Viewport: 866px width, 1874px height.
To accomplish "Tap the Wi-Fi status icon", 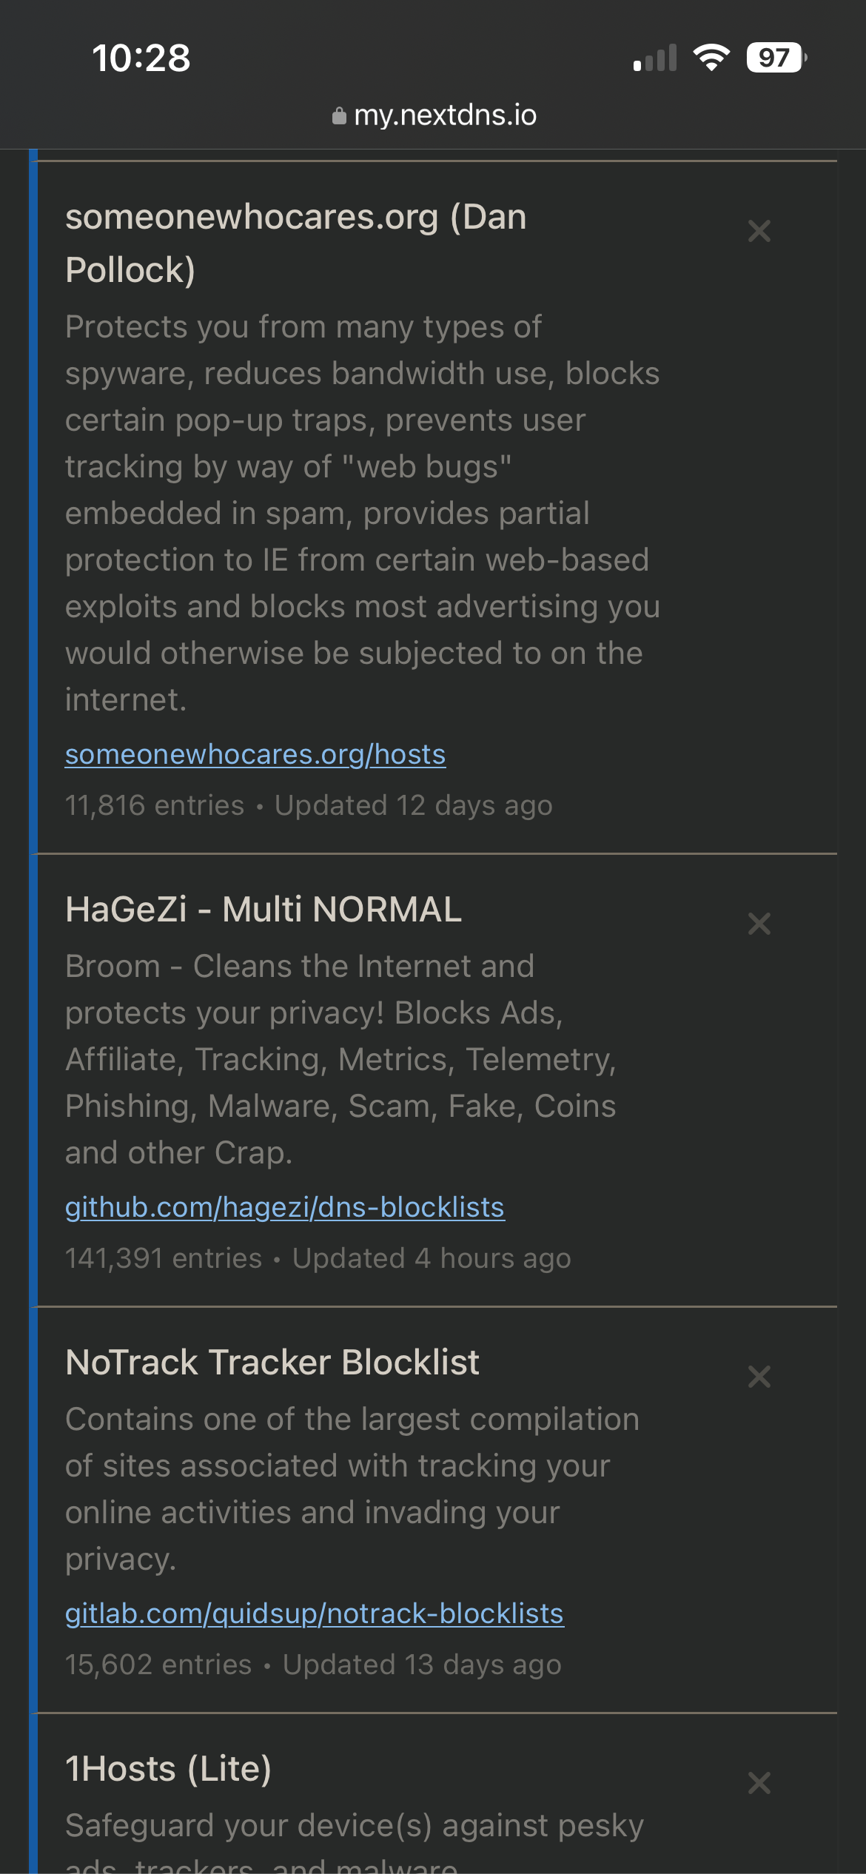I will coord(711,58).
